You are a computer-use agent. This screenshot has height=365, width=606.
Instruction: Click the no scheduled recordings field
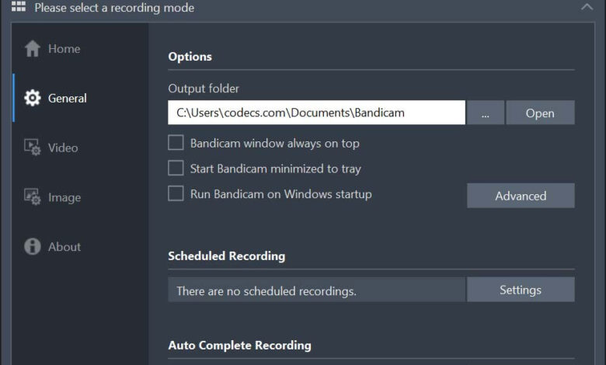[x=317, y=290]
